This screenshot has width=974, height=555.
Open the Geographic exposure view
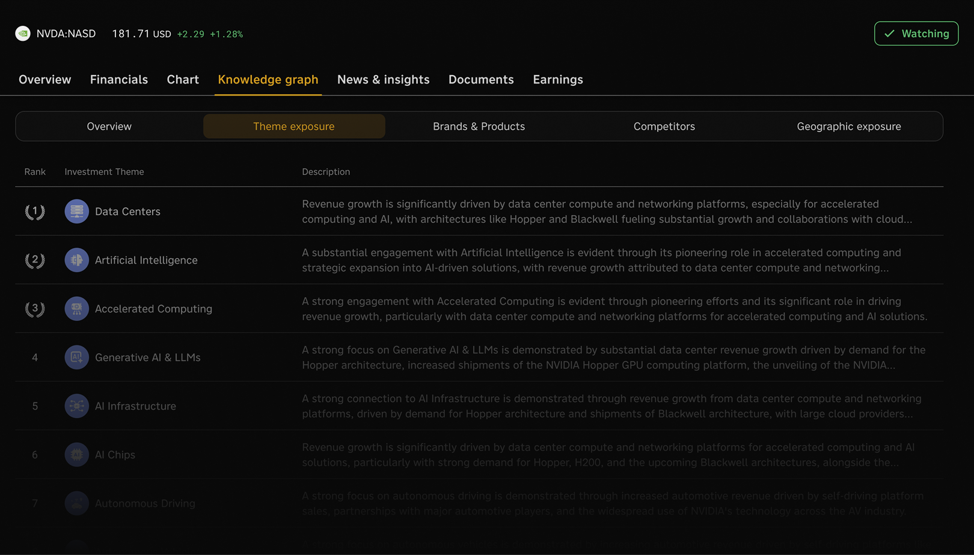[849, 126]
